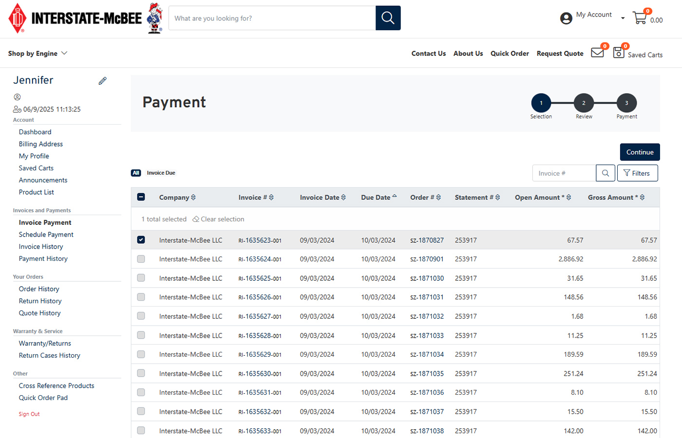682x438 pixels.
Task: Select the Invoice Due filter tab
Action: [x=161, y=173]
